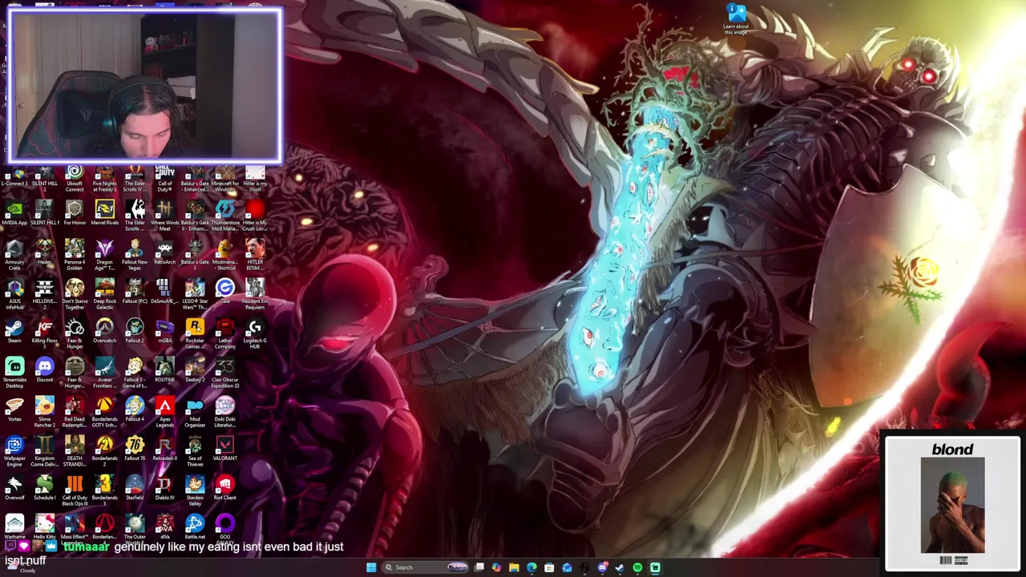The height and width of the screenshot is (577, 1026).
Task: Select the Armoury Crate desktop icon
Action: tap(14, 255)
